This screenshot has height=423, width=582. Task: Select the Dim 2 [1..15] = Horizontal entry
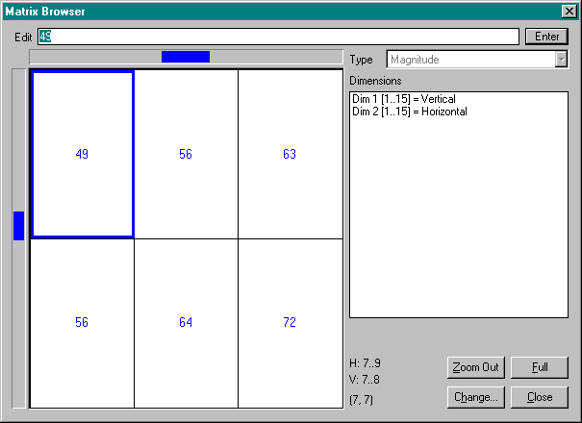(410, 112)
